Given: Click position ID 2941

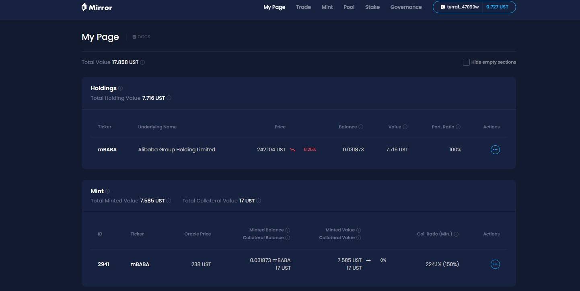Looking at the screenshot, I should click(103, 264).
